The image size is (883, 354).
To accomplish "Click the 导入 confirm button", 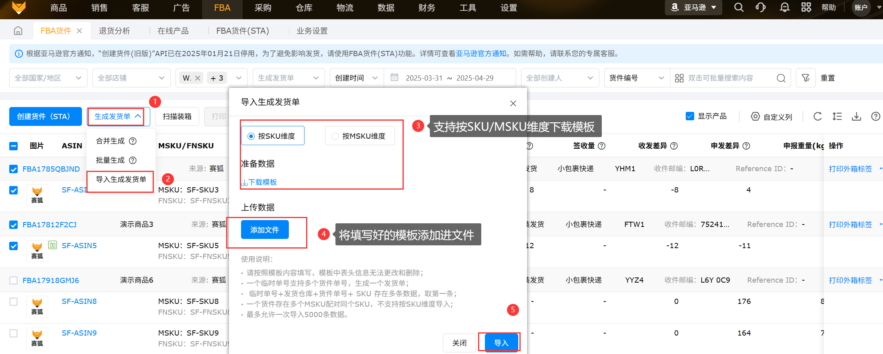I will [501, 343].
